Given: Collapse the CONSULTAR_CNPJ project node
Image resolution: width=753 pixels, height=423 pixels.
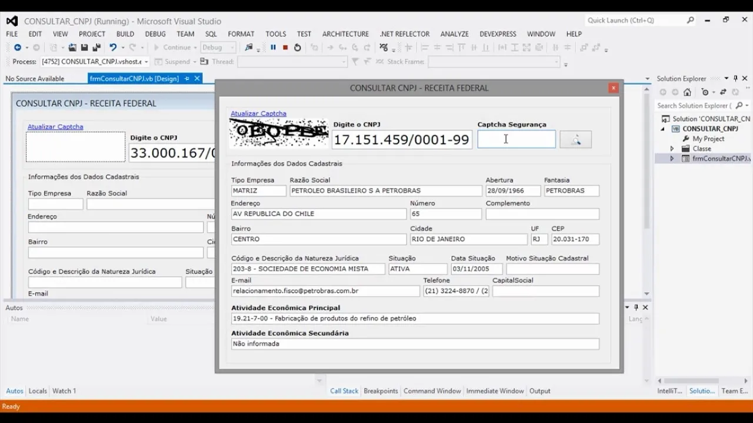Looking at the screenshot, I should click(x=663, y=129).
